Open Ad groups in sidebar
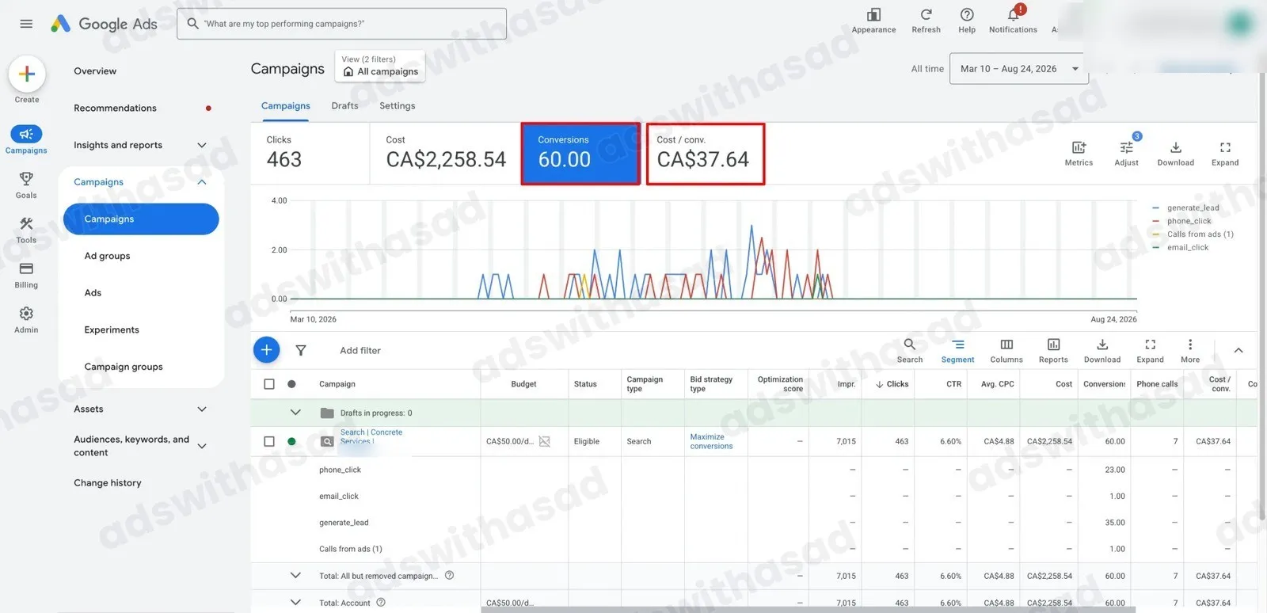The width and height of the screenshot is (1267, 613). (x=107, y=256)
